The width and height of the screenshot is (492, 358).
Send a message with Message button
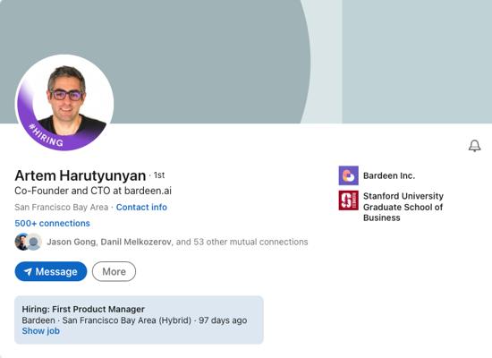(51, 271)
